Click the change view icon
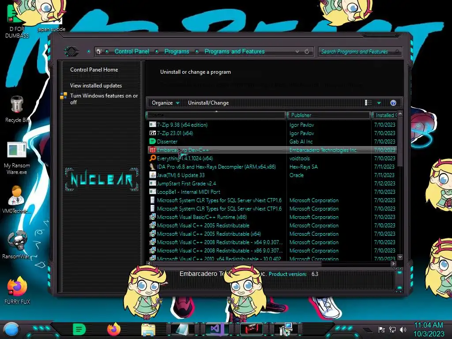This screenshot has width=452, height=339. (x=369, y=103)
